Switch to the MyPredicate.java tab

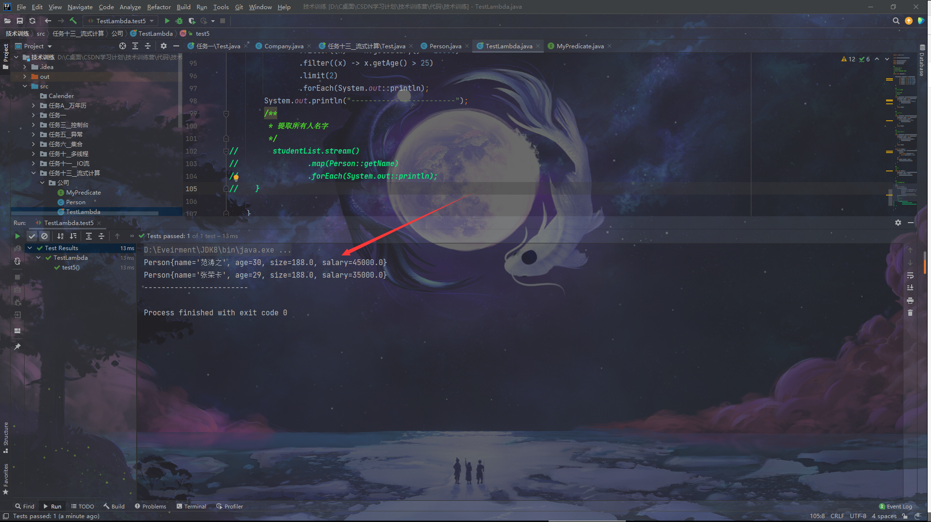(x=579, y=46)
